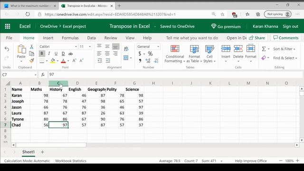The width and height of the screenshot is (304, 171).
Task: Center text horizontally
Action: point(107,53)
